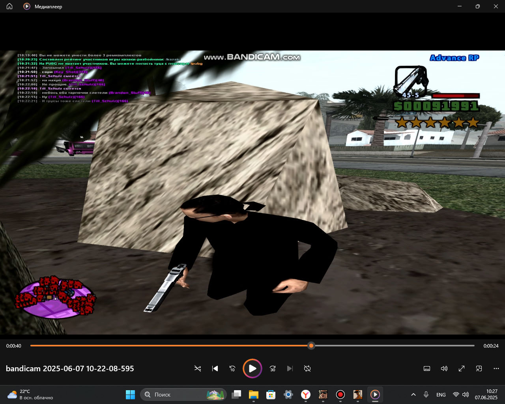Open the Bandicam recorder from the taskbar
Viewport: 505px width, 404px height.
(x=340, y=395)
